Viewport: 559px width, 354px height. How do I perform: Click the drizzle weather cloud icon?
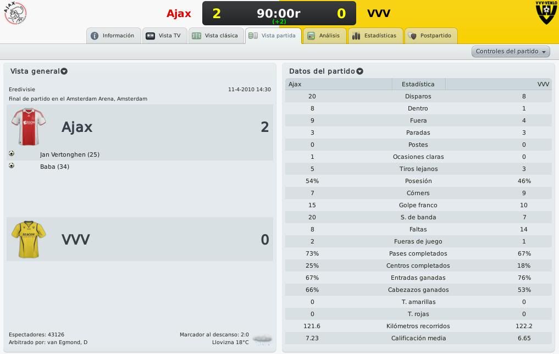tap(262, 339)
